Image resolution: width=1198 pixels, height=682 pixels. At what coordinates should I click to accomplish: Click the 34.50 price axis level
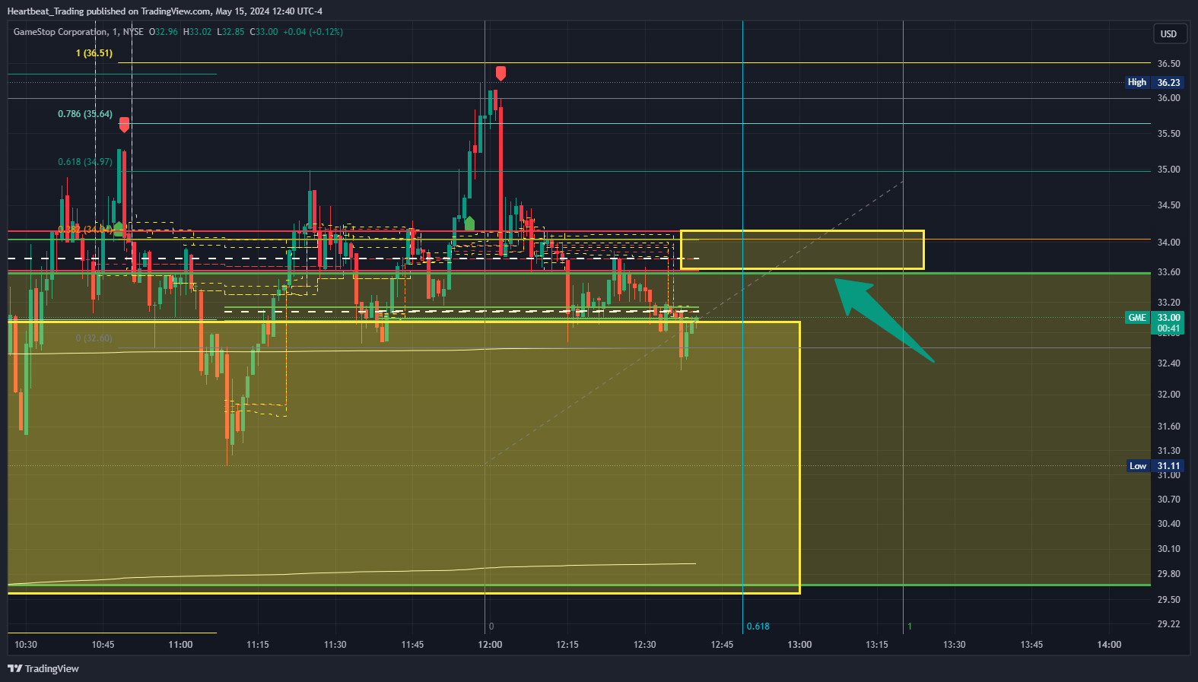[1168, 205]
